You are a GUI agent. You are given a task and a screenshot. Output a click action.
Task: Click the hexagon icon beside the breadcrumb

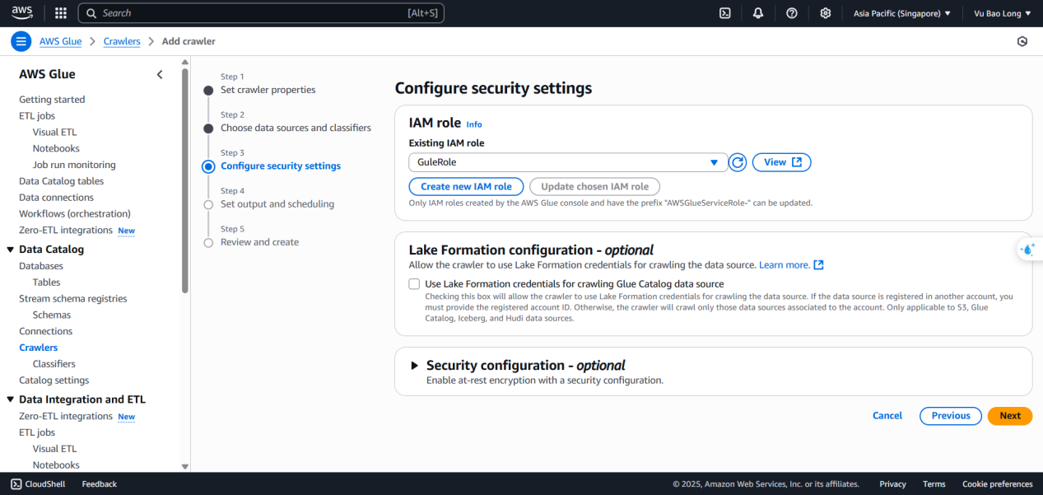coord(1022,41)
